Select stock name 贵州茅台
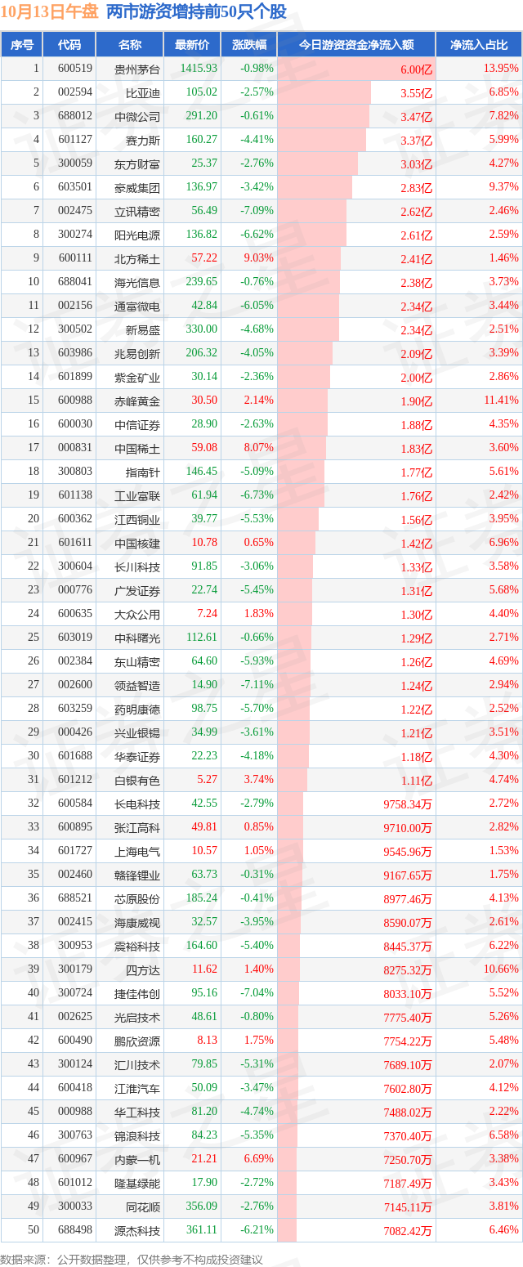This screenshot has width=523, height=1267. pos(137,69)
